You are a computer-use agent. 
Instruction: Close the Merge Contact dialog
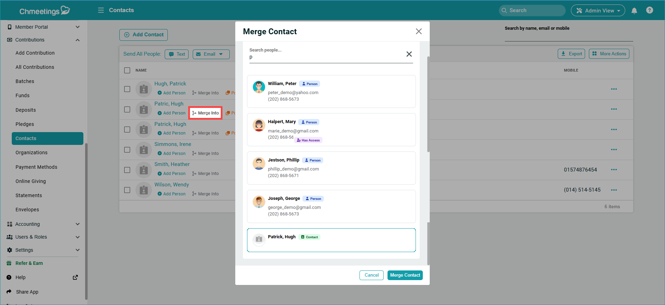(419, 31)
